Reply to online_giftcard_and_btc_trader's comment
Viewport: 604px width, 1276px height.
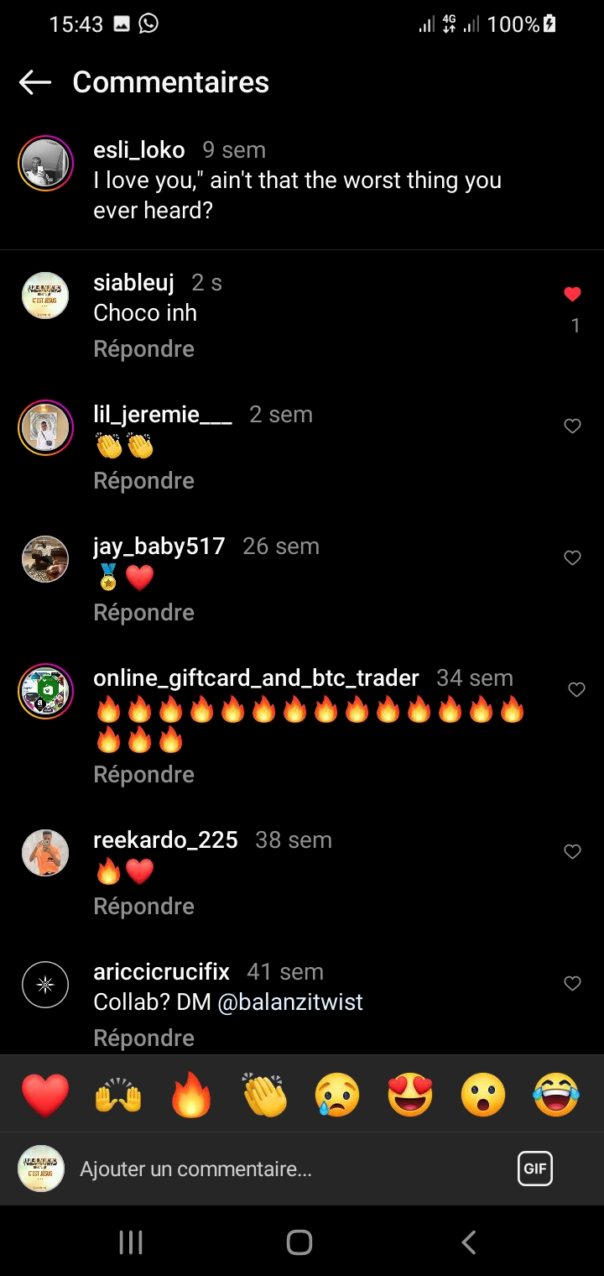click(x=143, y=775)
